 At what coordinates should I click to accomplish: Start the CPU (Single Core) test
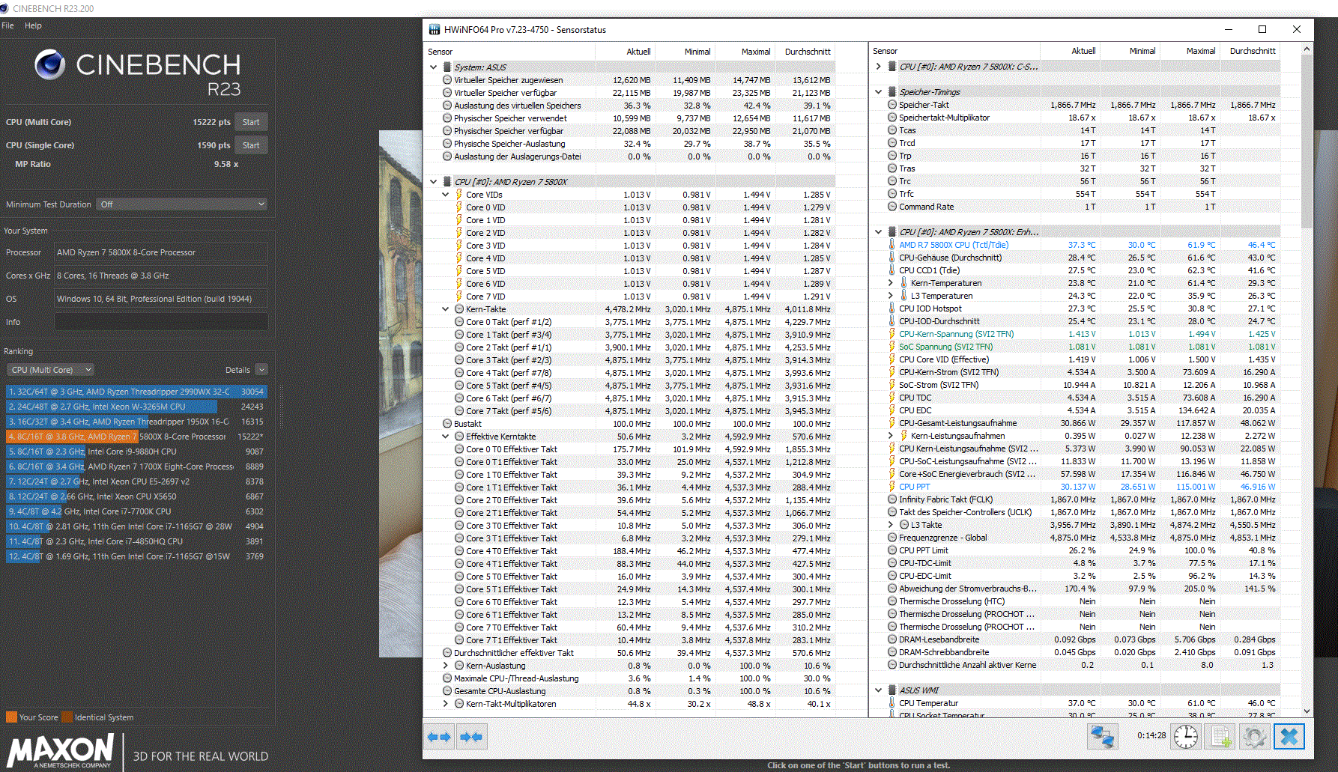[251, 145]
